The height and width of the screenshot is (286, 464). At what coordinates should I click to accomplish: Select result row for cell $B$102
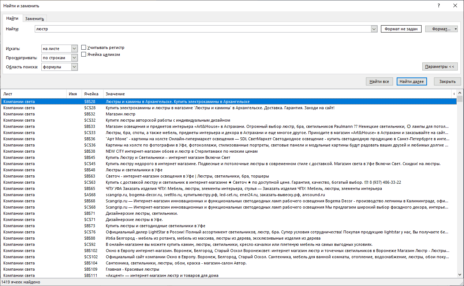click(x=229, y=251)
